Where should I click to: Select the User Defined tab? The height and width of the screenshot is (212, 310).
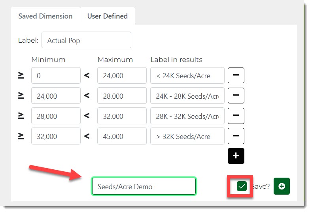[107, 16]
